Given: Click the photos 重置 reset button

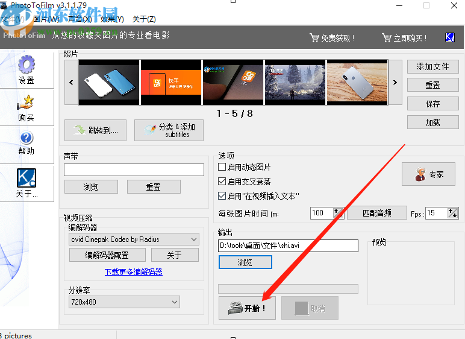Looking at the screenshot, I should pyautogui.click(x=432, y=85).
